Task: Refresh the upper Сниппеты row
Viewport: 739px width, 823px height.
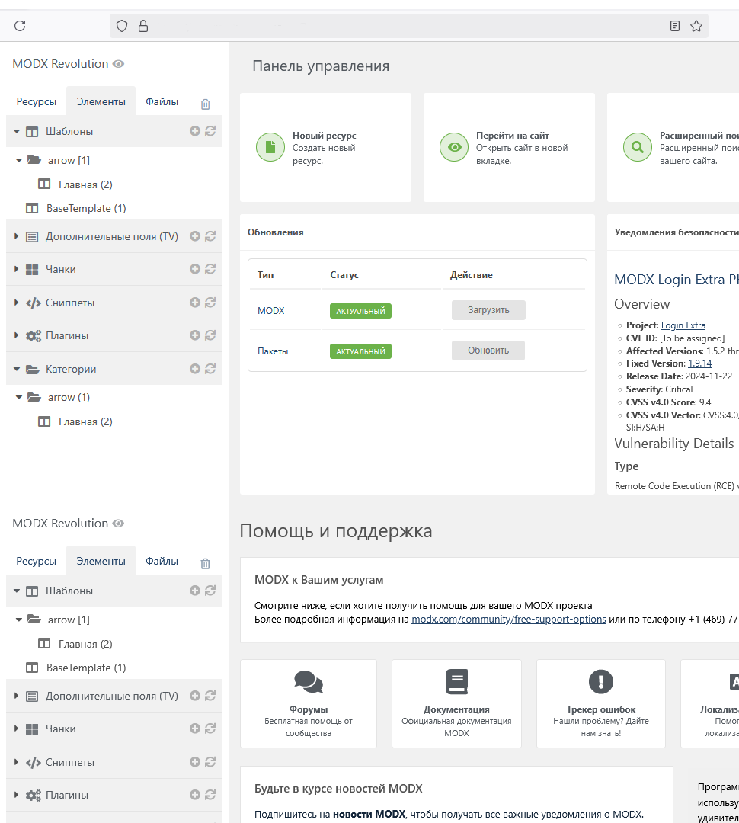Action: 210,303
